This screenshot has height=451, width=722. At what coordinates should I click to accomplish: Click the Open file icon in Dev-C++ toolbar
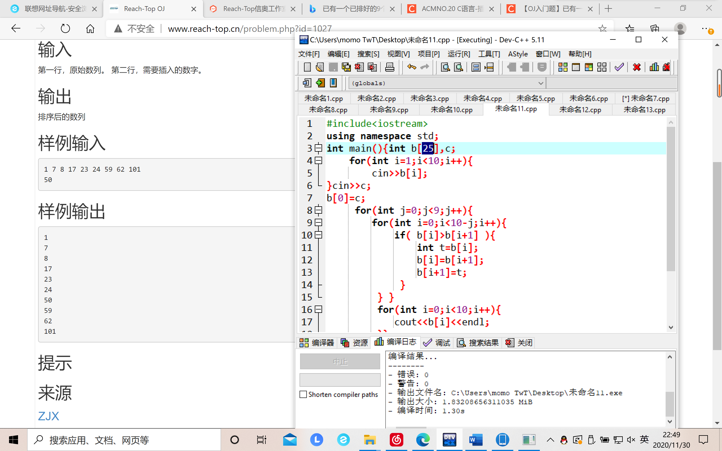click(320, 67)
